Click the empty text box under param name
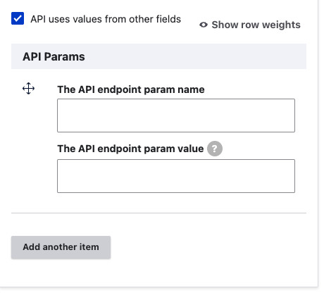The image size is (324, 293). (176, 116)
